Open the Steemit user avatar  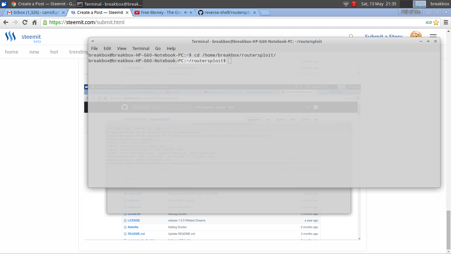tap(416, 35)
